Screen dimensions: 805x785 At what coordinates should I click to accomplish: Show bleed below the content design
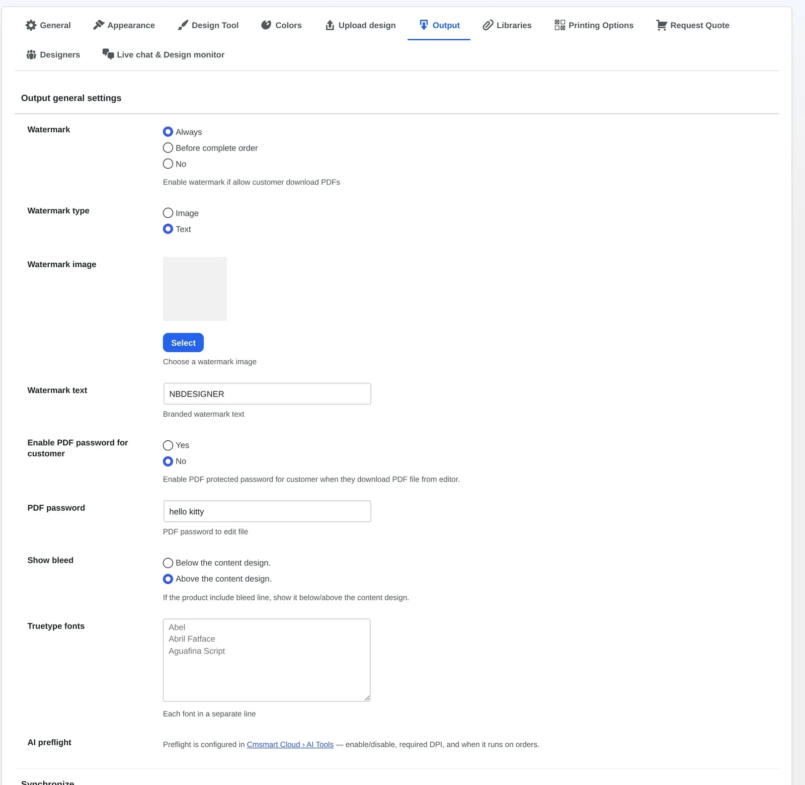coord(168,563)
